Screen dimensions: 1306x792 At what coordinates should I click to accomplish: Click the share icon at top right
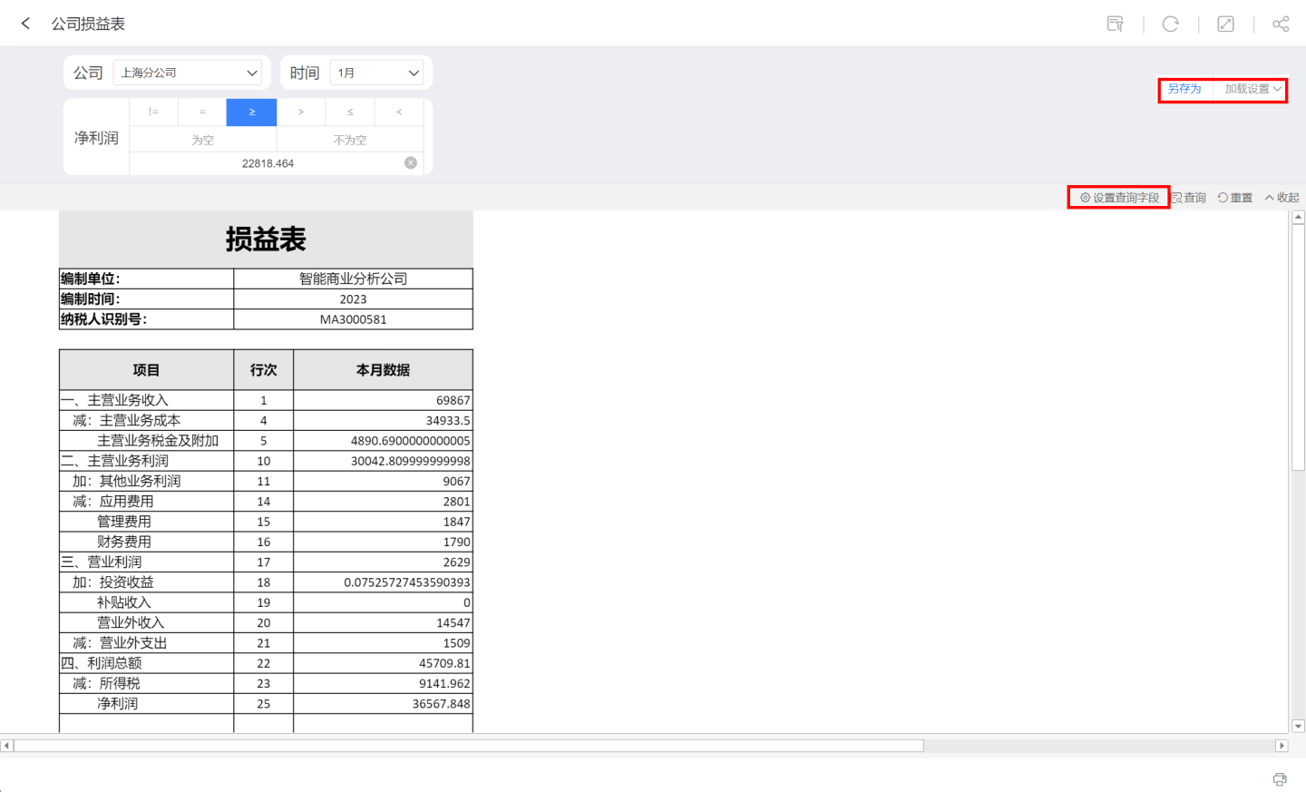1281,24
